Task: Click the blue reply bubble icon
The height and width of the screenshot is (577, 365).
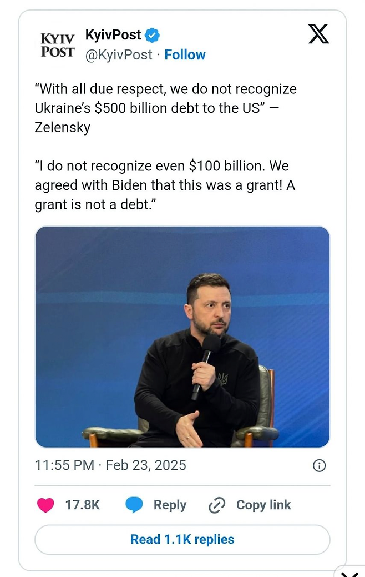Action: point(134,505)
